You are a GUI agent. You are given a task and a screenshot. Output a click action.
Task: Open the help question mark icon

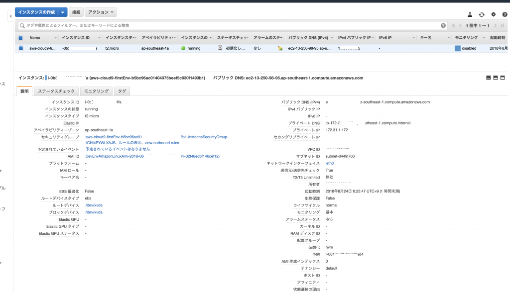[505, 14]
